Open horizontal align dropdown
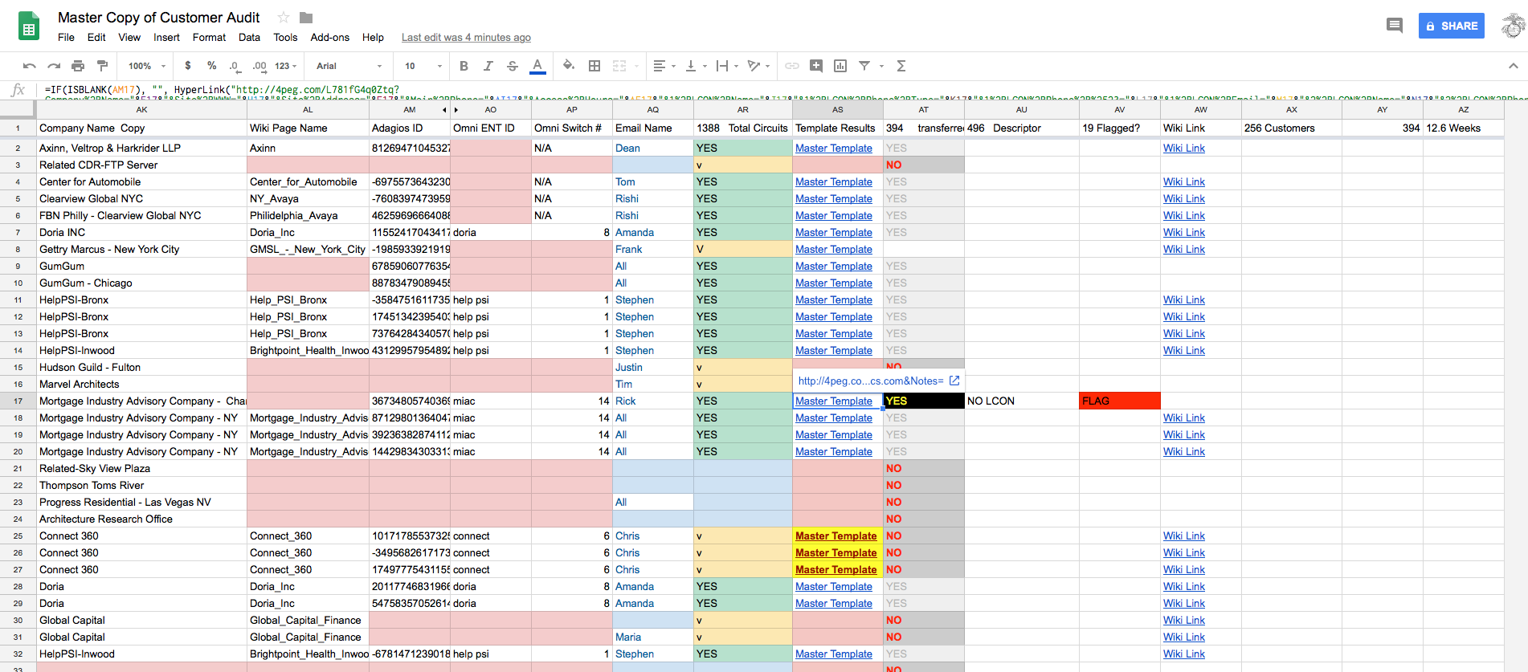The height and width of the screenshot is (672, 1528). pyautogui.click(x=664, y=66)
